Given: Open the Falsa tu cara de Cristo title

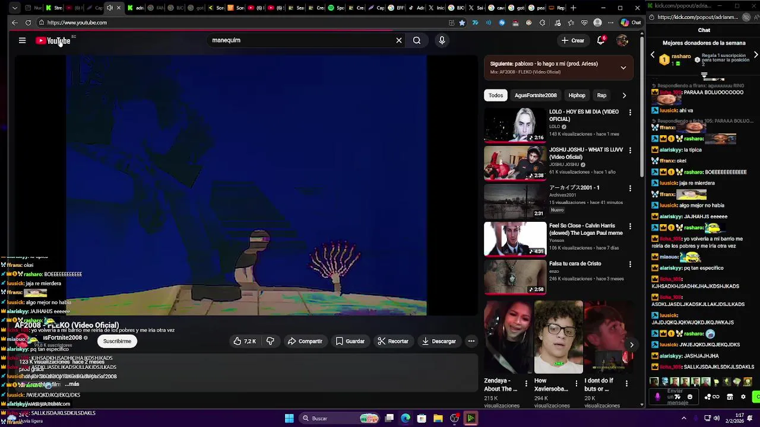Looking at the screenshot, I should (x=575, y=264).
